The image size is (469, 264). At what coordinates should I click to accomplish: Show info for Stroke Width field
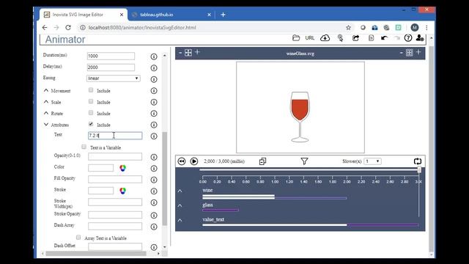point(154,202)
